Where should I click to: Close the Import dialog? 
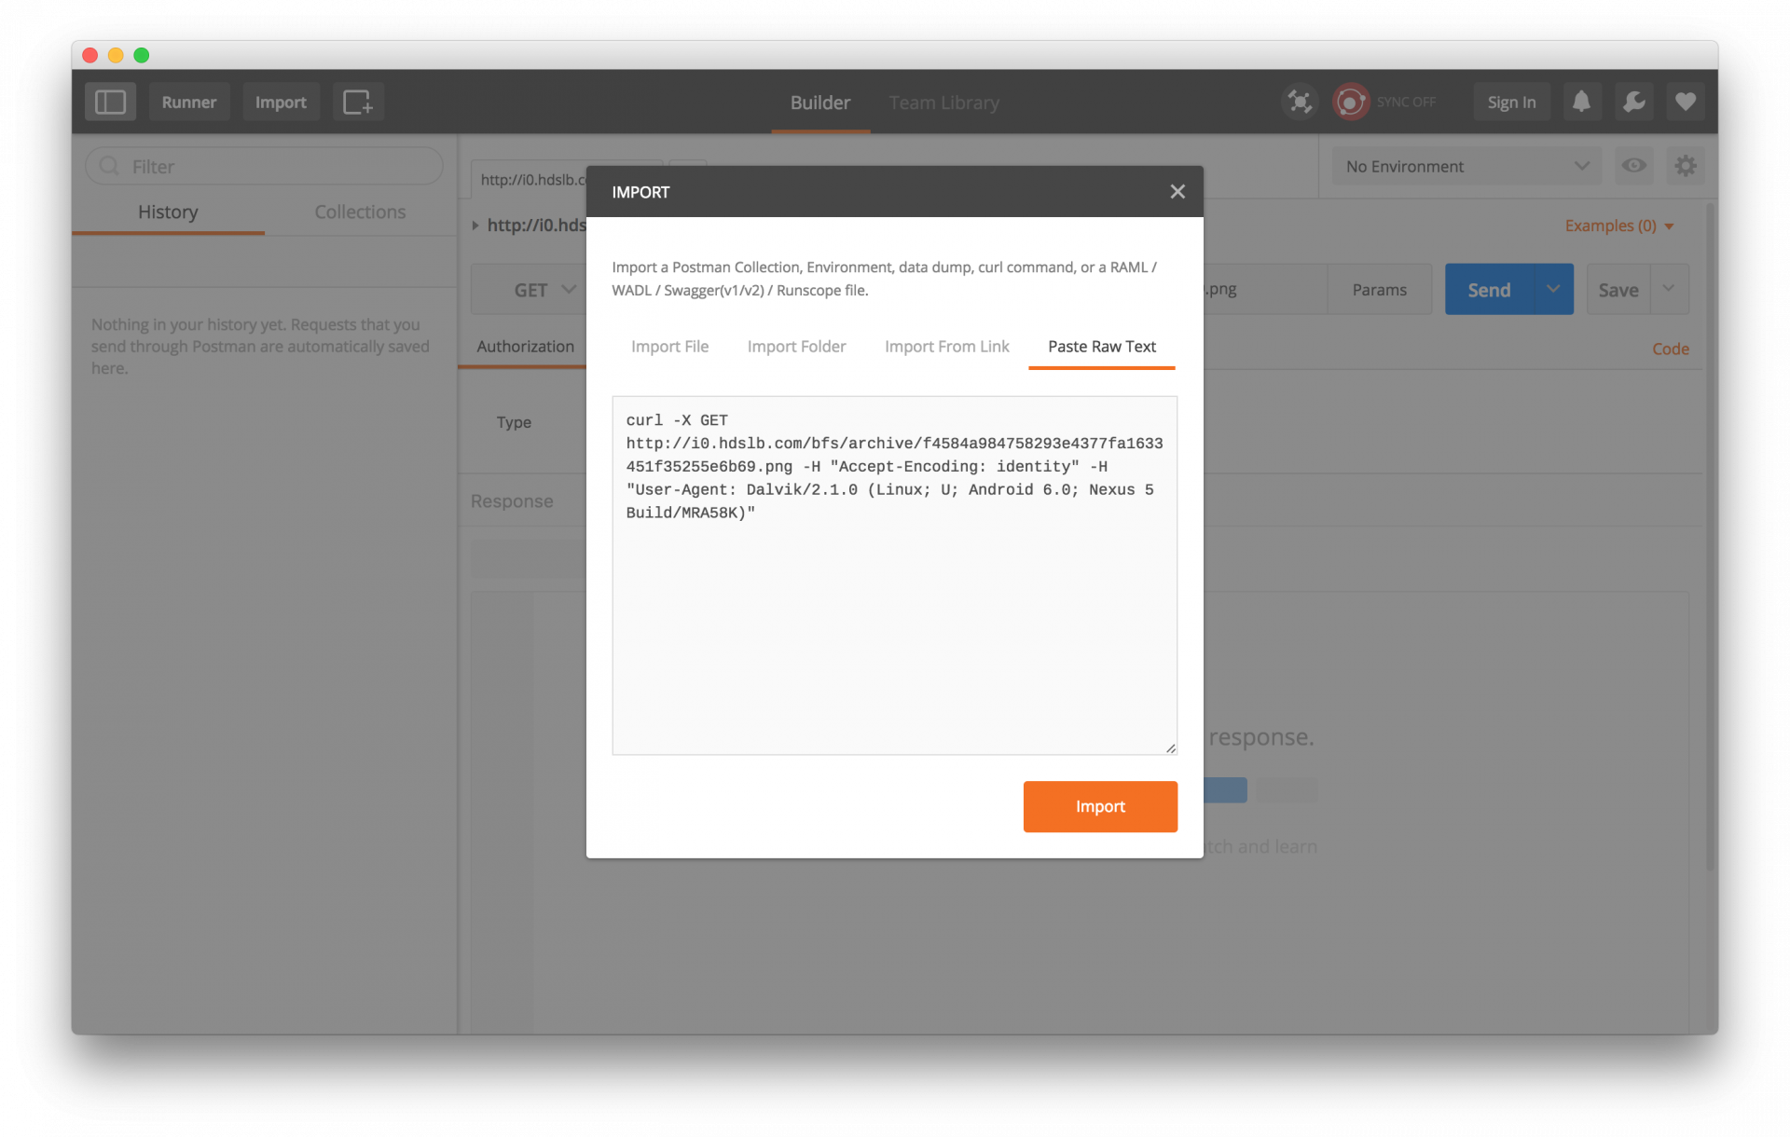tap(1177, 191)
